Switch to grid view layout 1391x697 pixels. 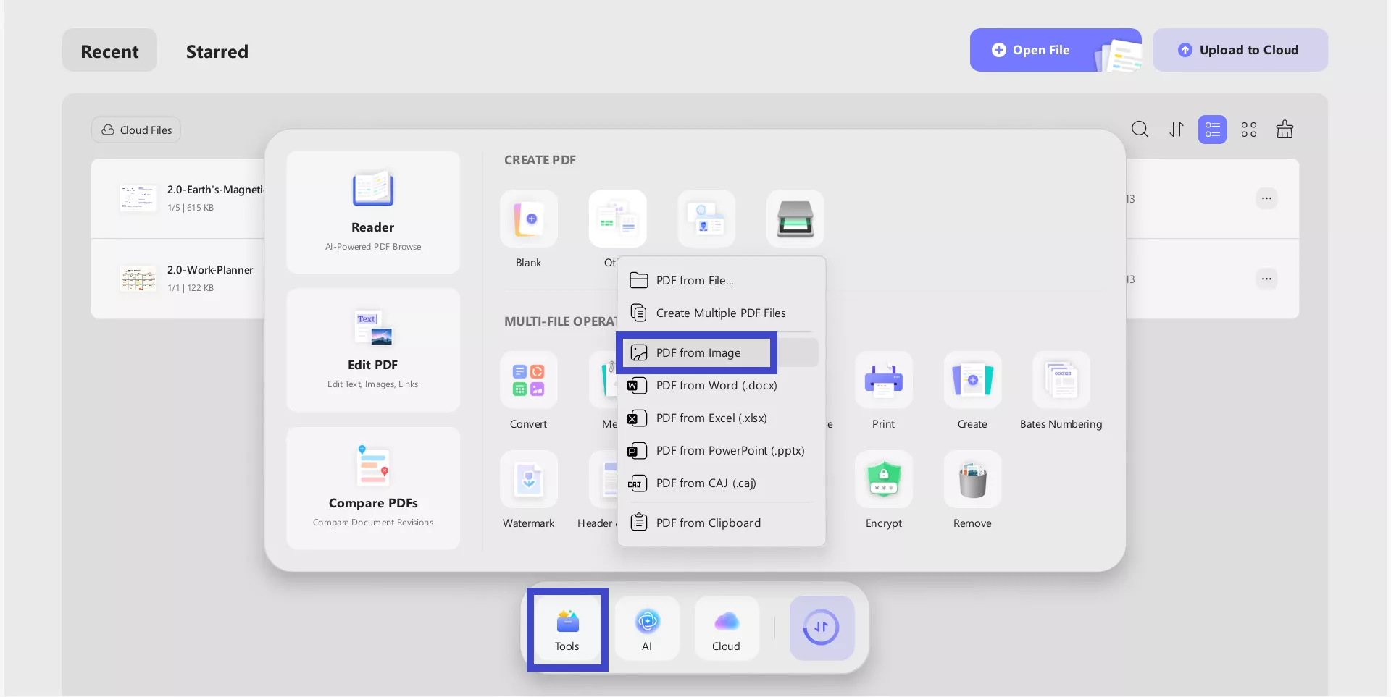(1248, 130)
